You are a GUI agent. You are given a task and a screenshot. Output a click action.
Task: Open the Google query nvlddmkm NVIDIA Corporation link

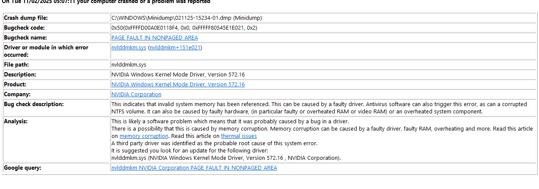click(194, 168)
